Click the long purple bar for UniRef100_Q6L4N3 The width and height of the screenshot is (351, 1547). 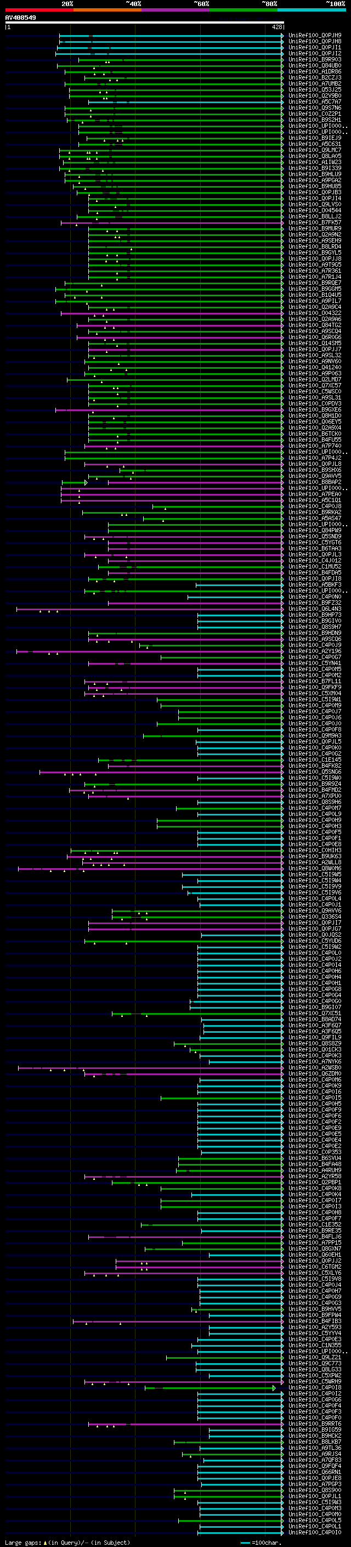(x=150, y=609)
